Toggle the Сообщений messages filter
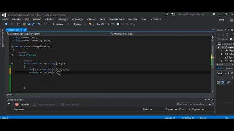 pos(70,104)
